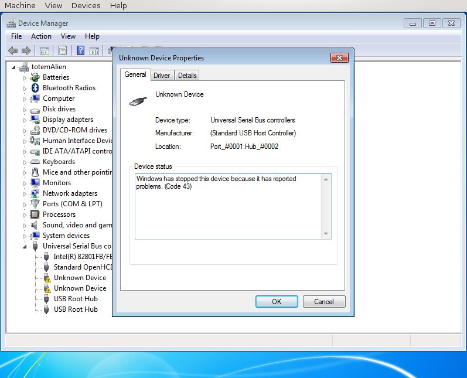Switch to the Driver tab

[162, 76]
